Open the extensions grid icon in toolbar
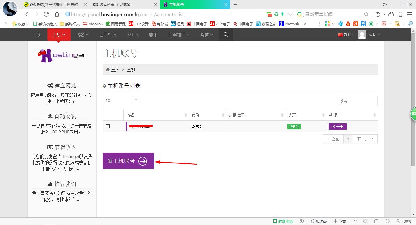416x225 pixels. 328,23
